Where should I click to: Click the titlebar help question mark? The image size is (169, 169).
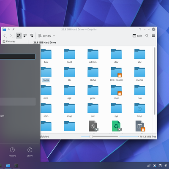tap(140, 29)
